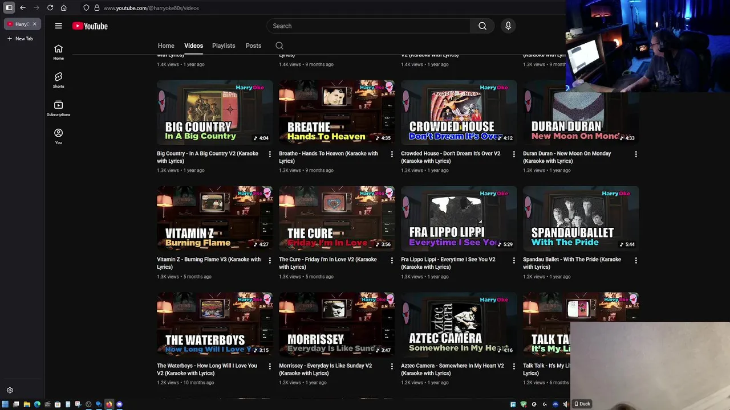Open Spandau Ballet With The Pride title
The image size is (730, 410).
pos(572,263)
